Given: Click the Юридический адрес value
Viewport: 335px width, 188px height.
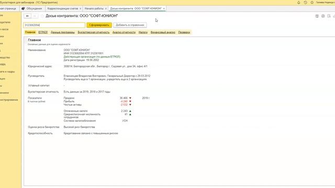Looking at the screenshot, I should (x=106, y=66).
